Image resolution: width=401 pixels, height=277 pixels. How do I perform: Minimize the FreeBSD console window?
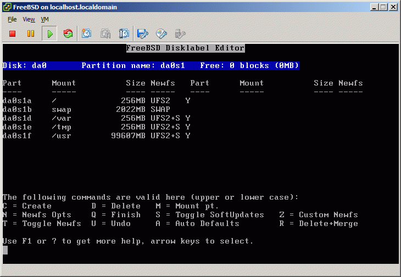(x=375, y=7)
